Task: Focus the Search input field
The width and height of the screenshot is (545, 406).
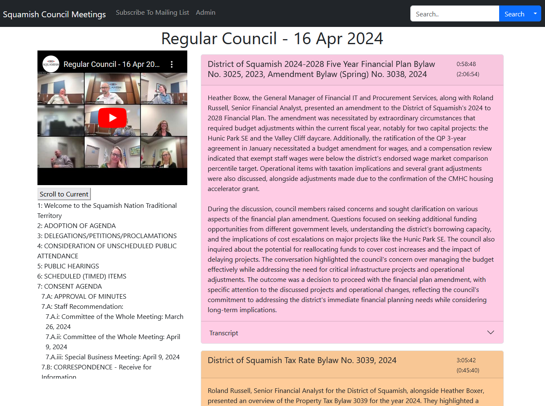Action: [x=454, y=14]
